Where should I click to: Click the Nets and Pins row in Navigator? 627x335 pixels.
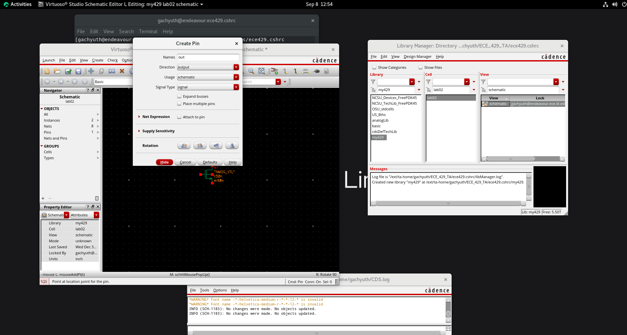[70, 138]
